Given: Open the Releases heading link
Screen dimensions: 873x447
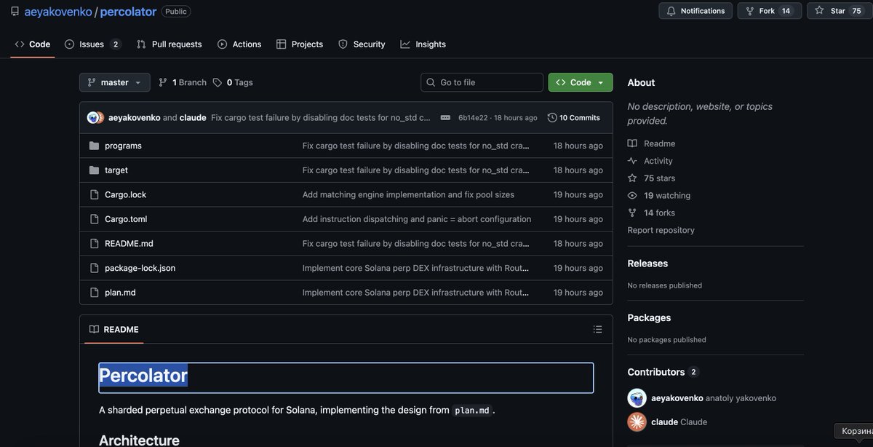Looking at the screenshot, I should pos(647,264).
